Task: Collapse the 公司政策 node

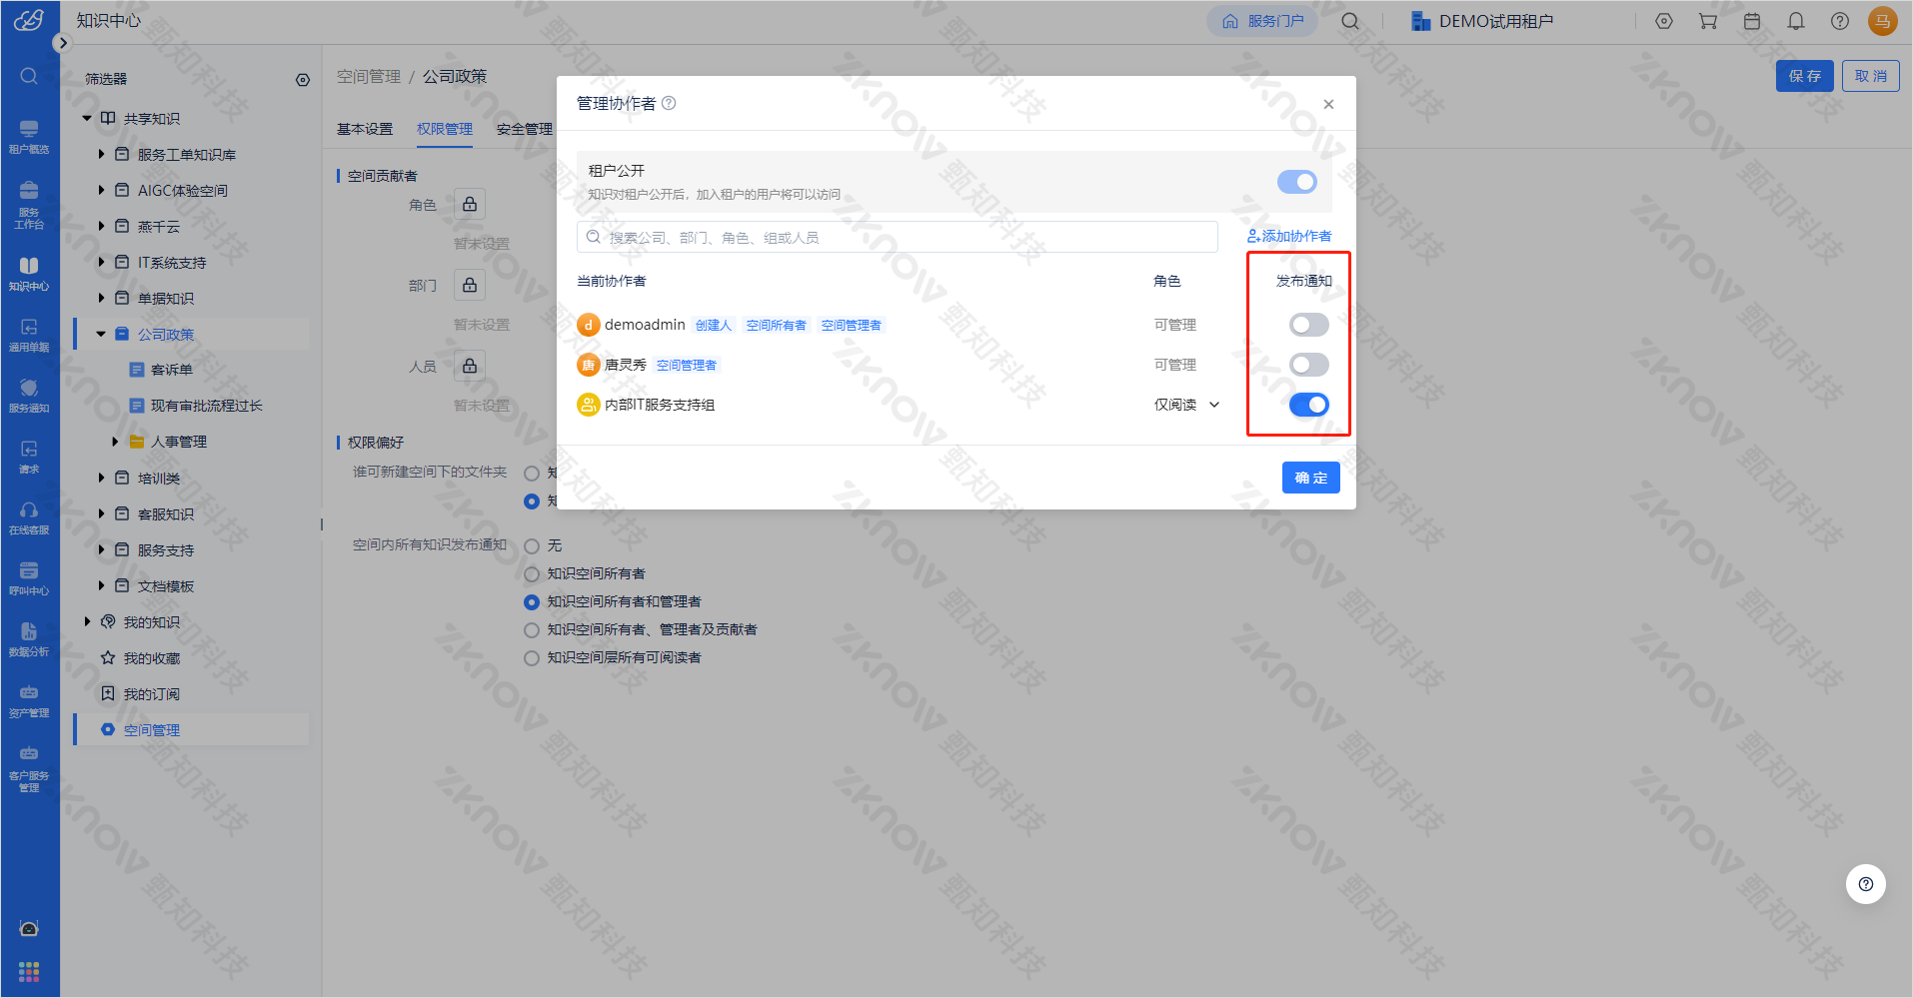Action: pos(101,335)
